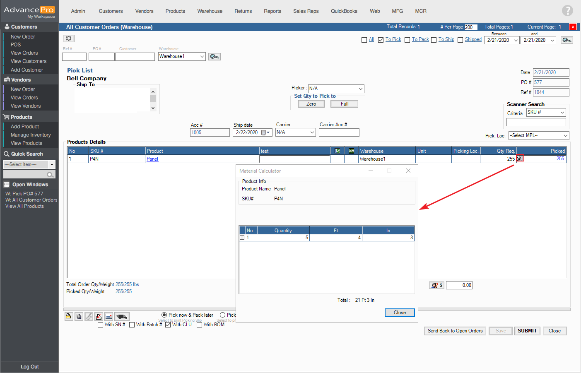Uncheck the With CLU checkbox
This screenshot has height=373, width=581.
tap(168, 325)
